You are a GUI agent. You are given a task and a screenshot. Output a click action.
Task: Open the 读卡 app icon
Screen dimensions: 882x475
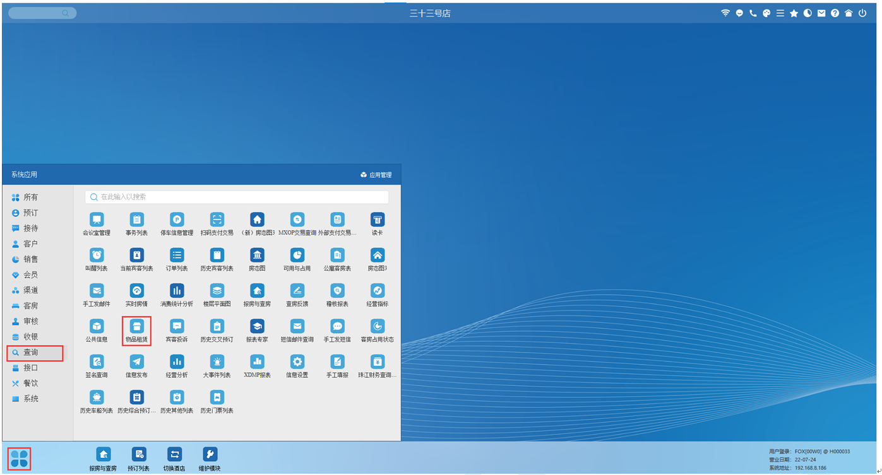click(378, 220)
